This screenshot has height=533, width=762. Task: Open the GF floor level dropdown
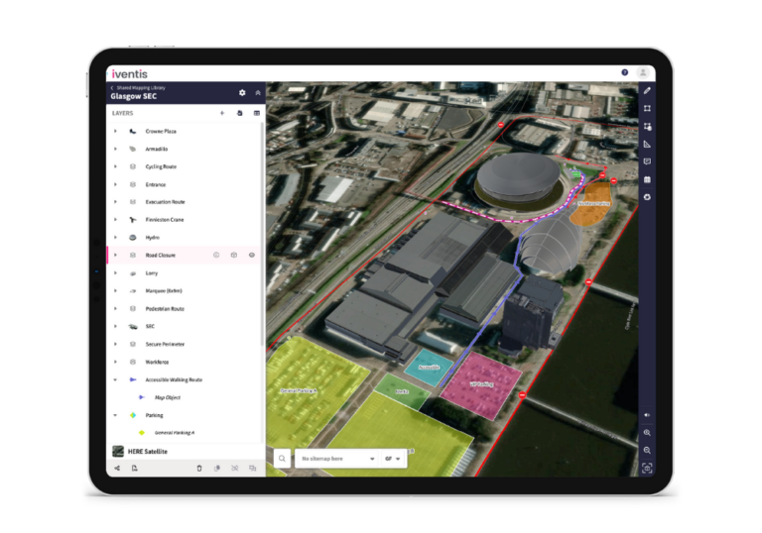point(393,459)
